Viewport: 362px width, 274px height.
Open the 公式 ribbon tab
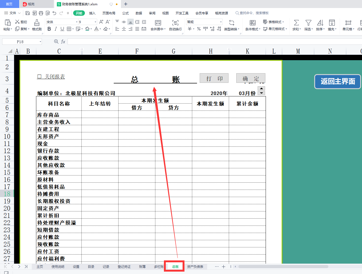[x=125, y=13]
